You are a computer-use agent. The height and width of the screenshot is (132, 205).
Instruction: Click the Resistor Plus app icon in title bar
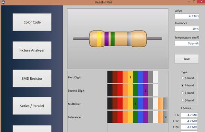tap(3, 2)
